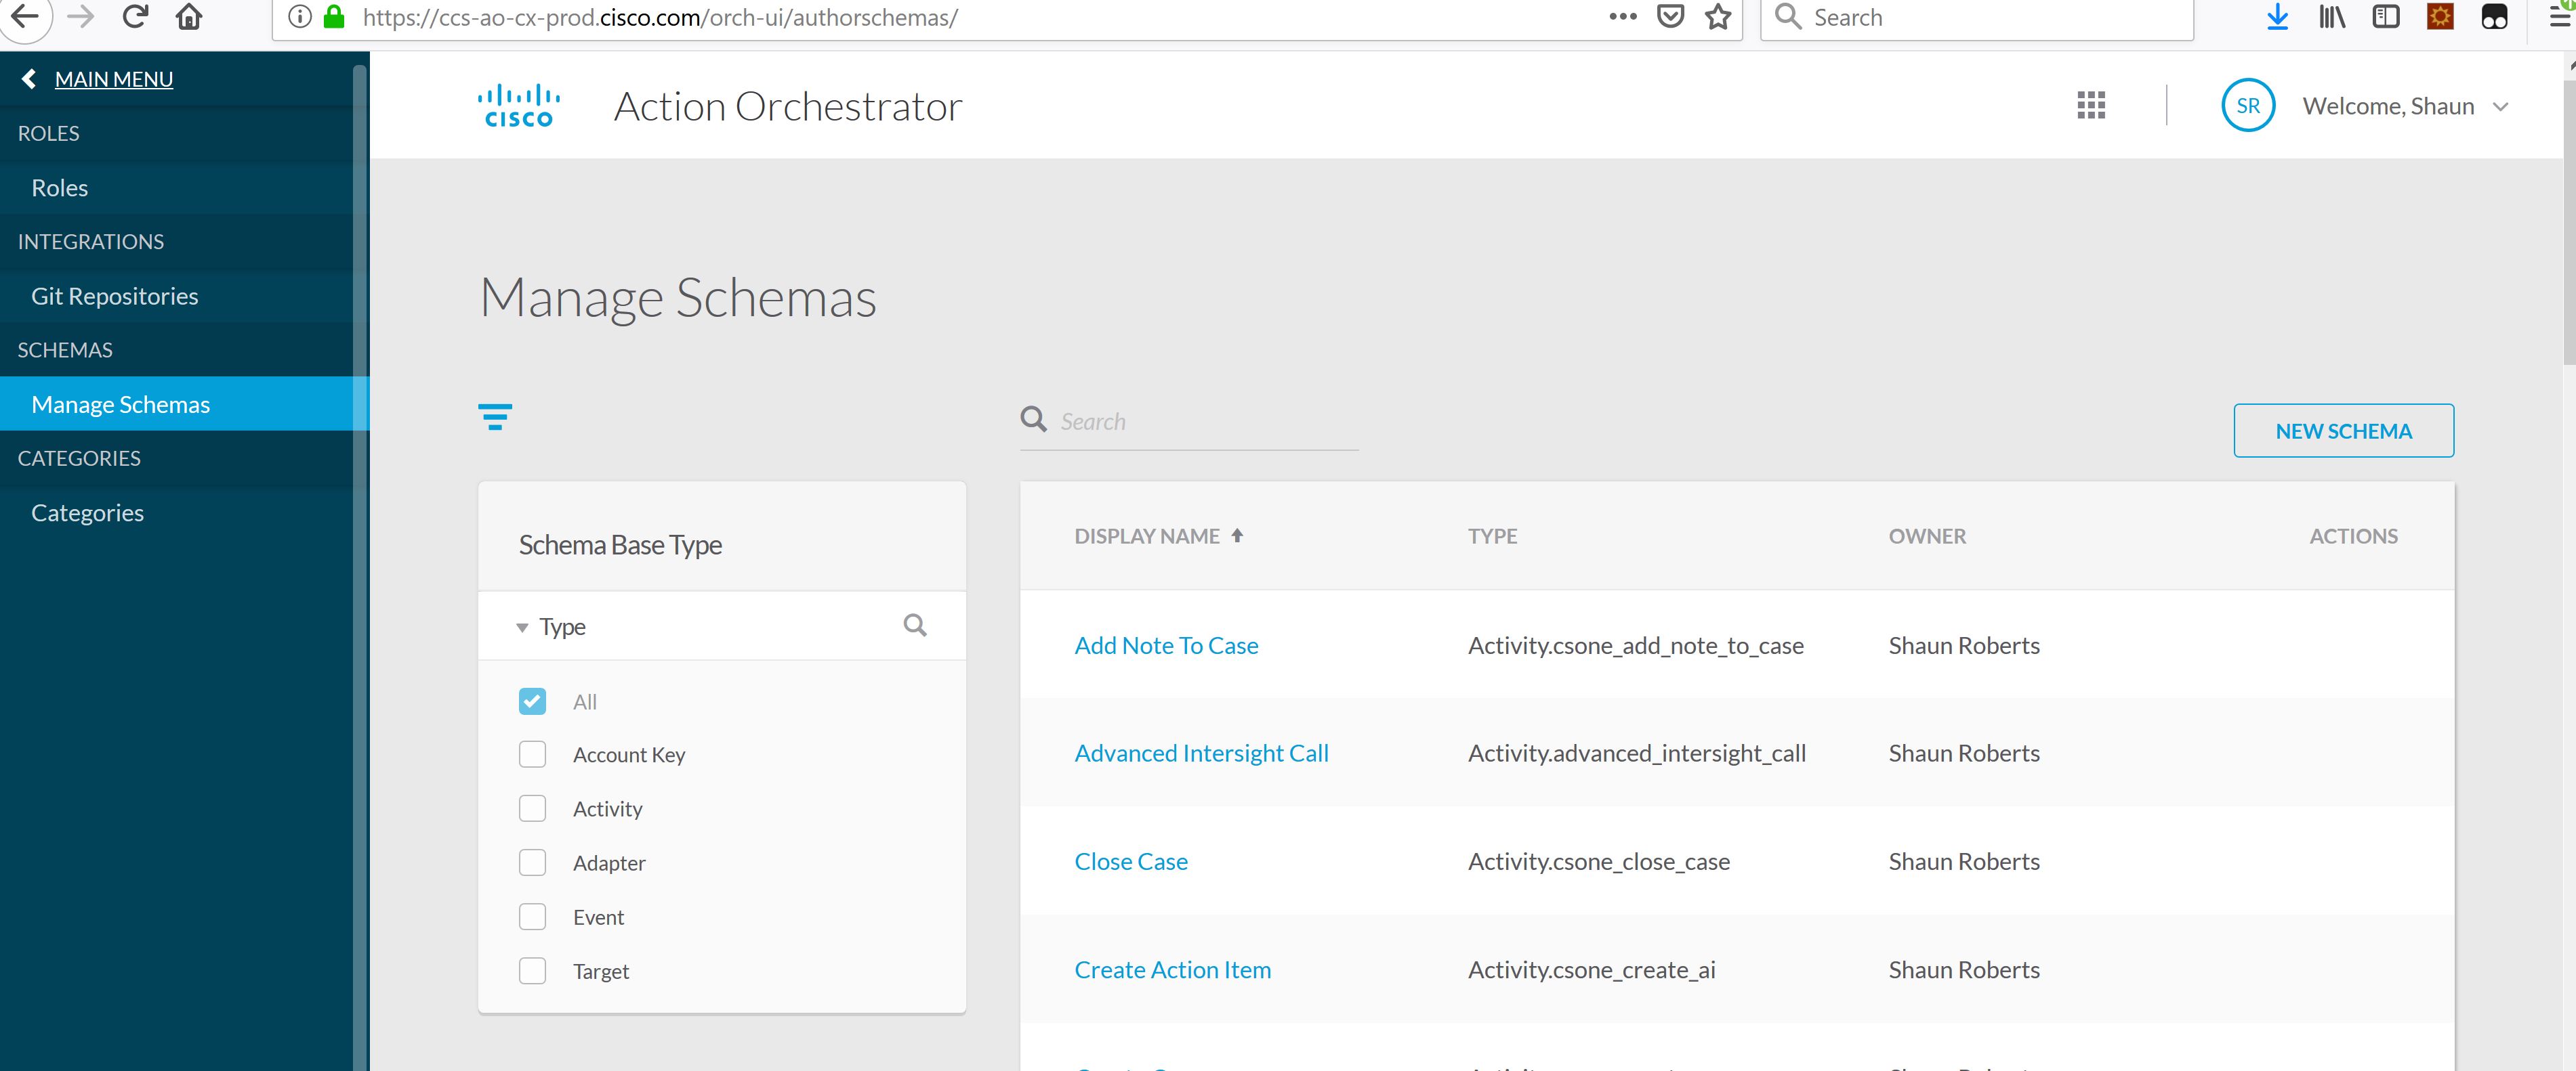Viewport: 2576px width, 1071px height.
Task: Open Create Action Item schema
Action: [x=1172, y=969]
